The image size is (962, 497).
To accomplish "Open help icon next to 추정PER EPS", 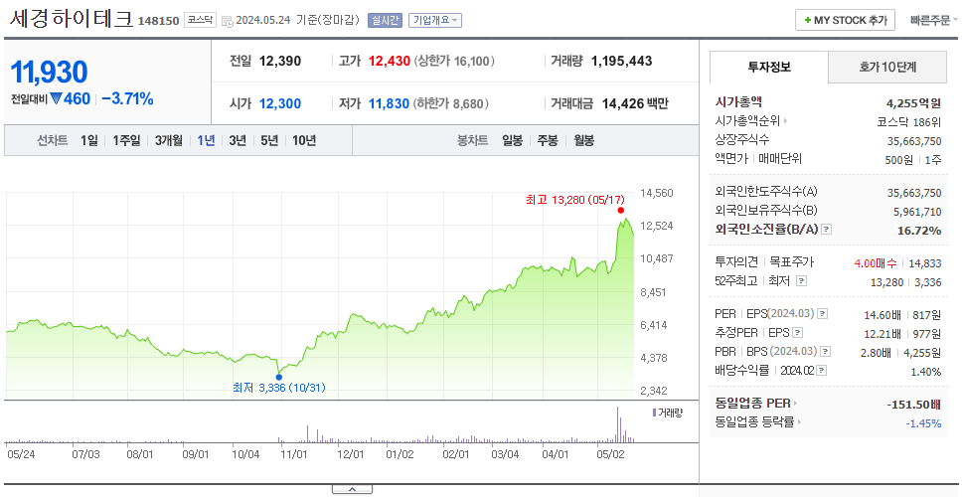I will click(x=798, y=333).
